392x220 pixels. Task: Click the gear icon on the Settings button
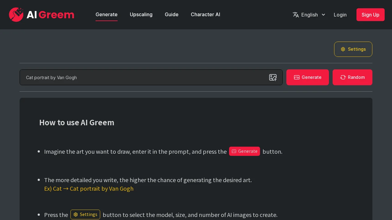(x=343, y=49)
